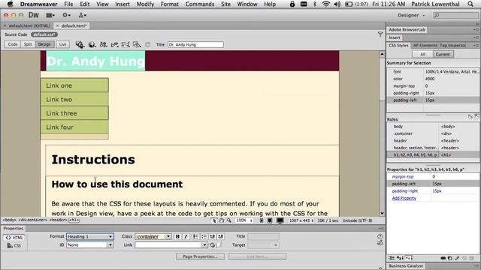Click the Preview in browser globe icon

92,45
